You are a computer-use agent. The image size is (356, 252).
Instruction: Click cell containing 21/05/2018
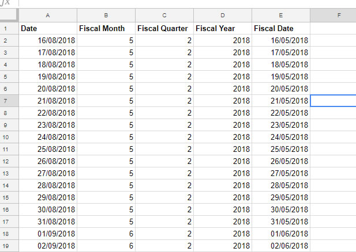click(281, 101)
